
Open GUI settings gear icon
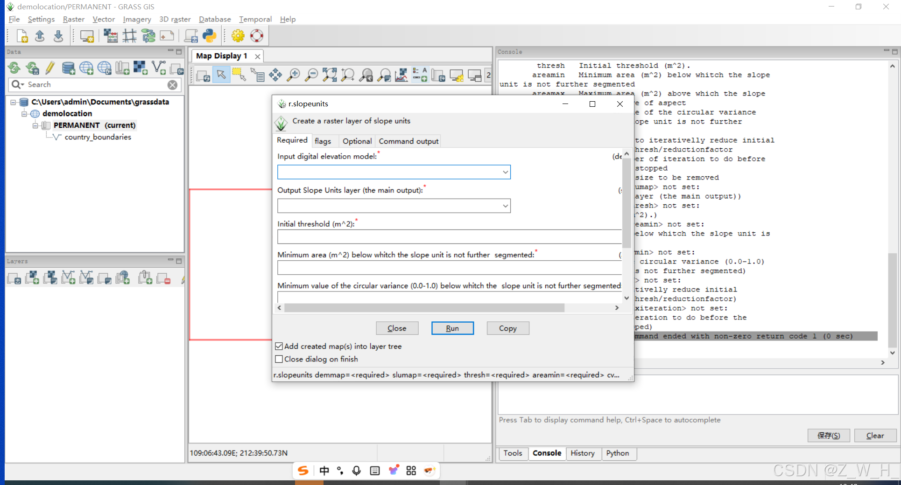pyautogui.click(x=238, y=36)
